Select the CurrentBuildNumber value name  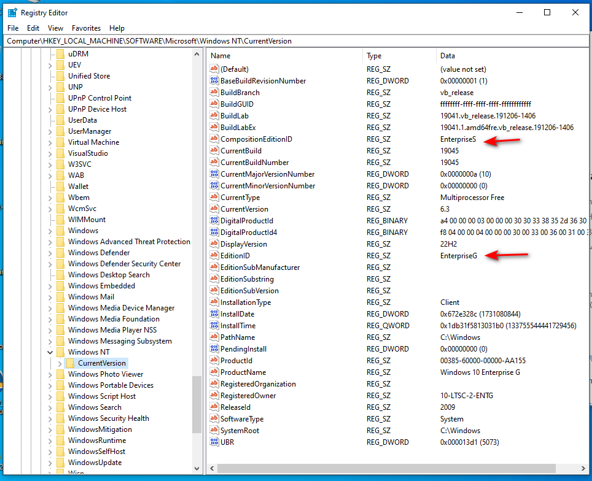pos(254,163)
